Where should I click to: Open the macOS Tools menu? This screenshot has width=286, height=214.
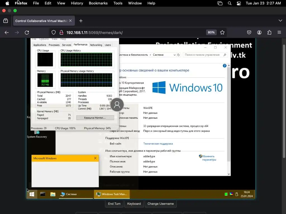pyautogui.click(x=118, y=3)
